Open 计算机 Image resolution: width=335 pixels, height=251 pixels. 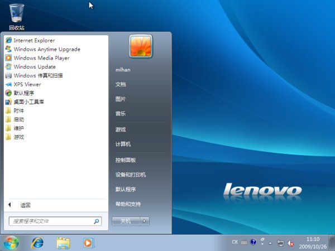[x=123, y=144]
